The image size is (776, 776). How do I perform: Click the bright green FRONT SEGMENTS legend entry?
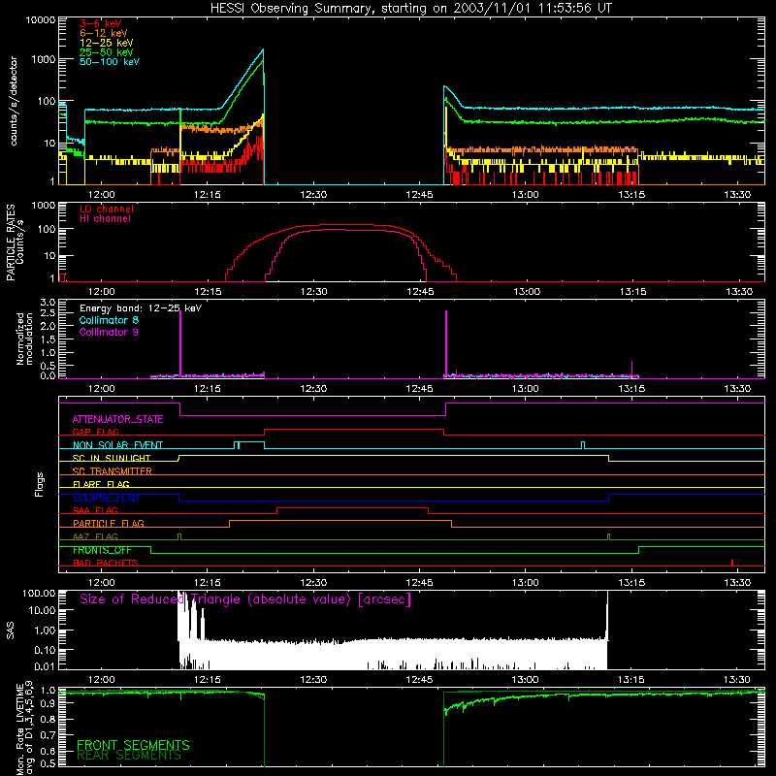[133, 745]
